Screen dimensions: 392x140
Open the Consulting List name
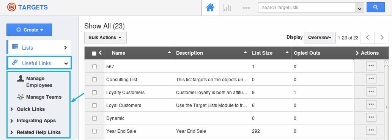pos(122,80)
